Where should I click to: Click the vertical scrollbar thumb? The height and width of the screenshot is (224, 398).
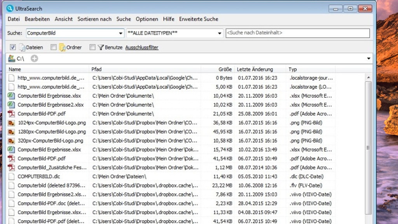tap(368, 148)
